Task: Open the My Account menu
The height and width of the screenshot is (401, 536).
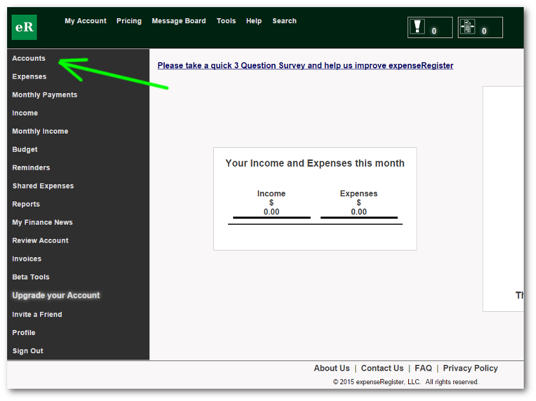Action: click(85, 21)
